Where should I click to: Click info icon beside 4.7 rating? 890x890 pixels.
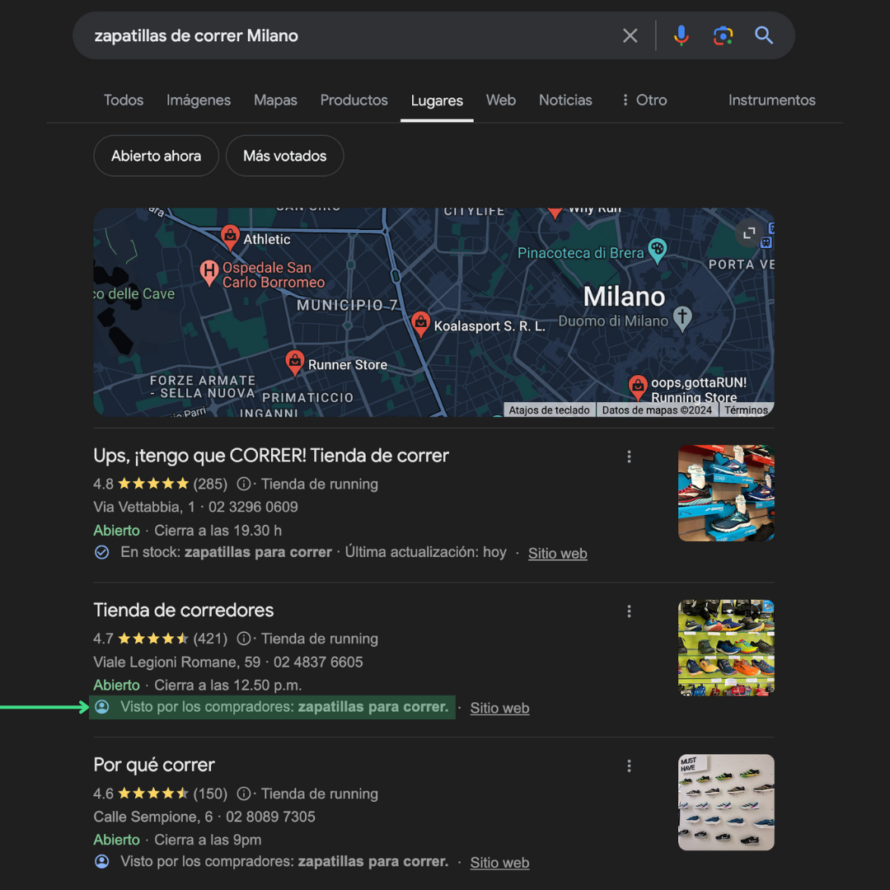(243, 639)
